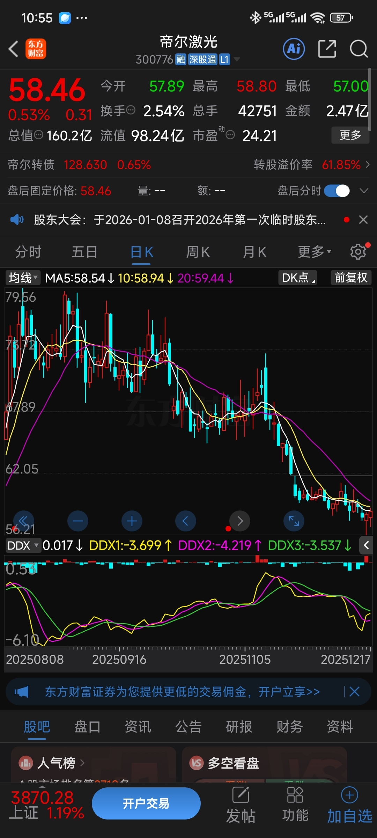Move chart left with arrow button
Viewport: 377px width, 838px height.
(185, 521)
